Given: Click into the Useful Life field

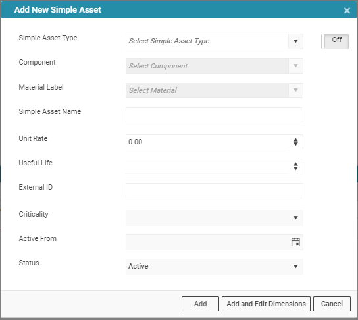Looking at the screenshot, I should click(x=207, y=167).
